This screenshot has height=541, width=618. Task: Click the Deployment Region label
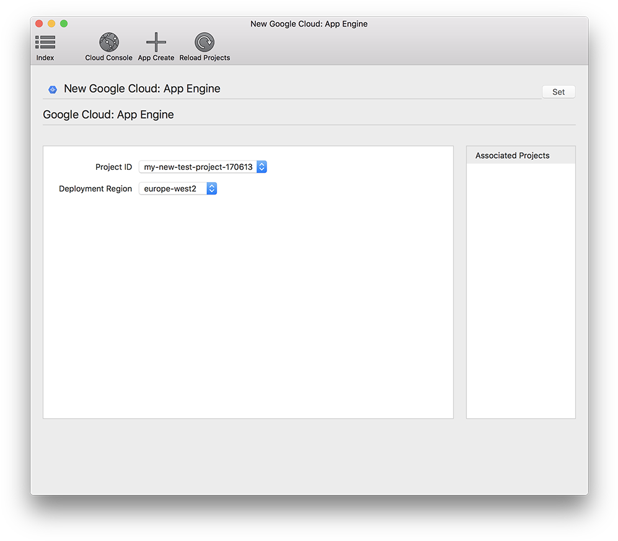pos(95,188)
